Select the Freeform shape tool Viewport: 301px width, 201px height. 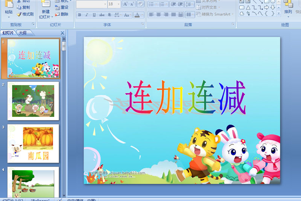pyautogui.click(x=242, y=13)
